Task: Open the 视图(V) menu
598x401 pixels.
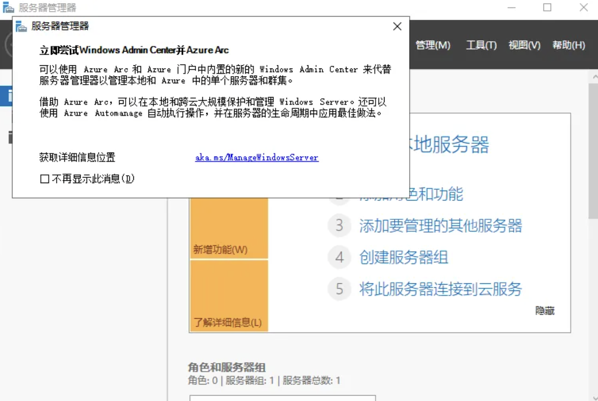Action: click(525, 45)
